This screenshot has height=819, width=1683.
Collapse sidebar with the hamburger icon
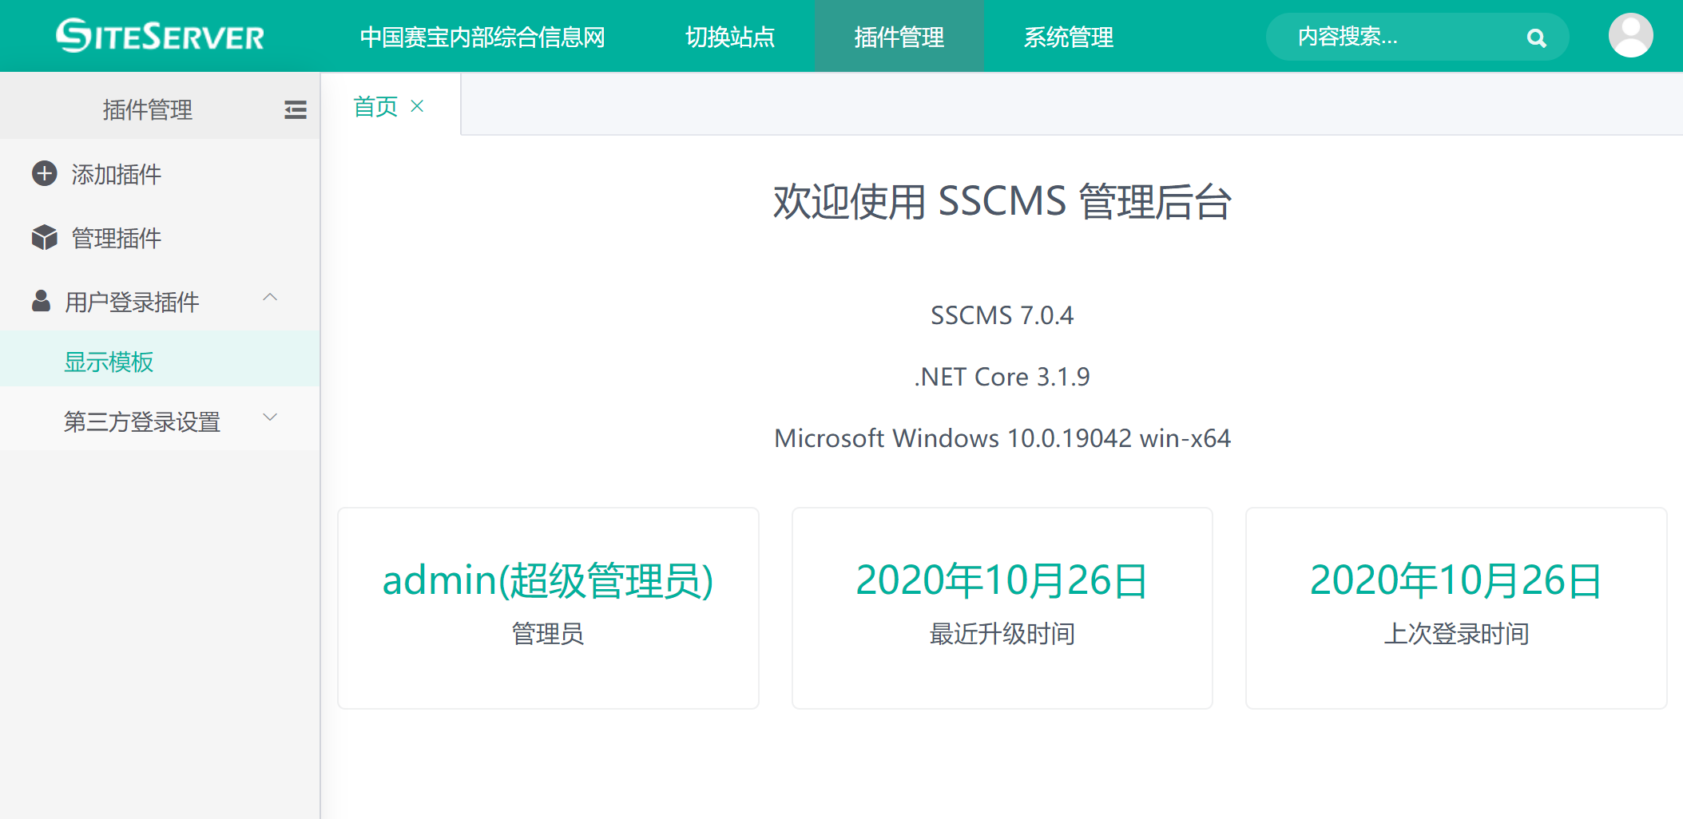(295, 109)
